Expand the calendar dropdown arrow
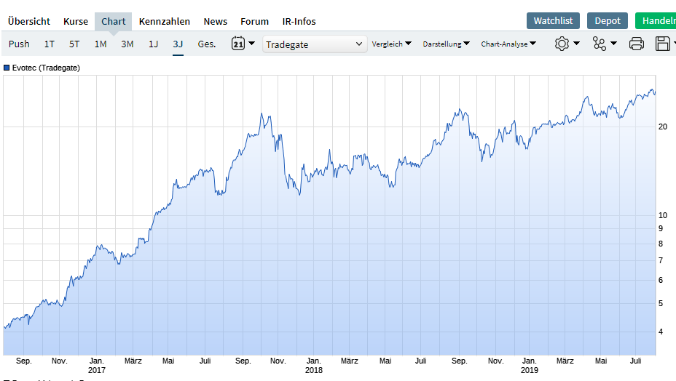The height and width of the screenshot is (381, 676). (252, 44)
